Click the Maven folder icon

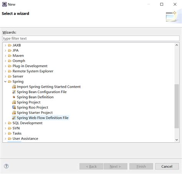click(x=10, y=56)
